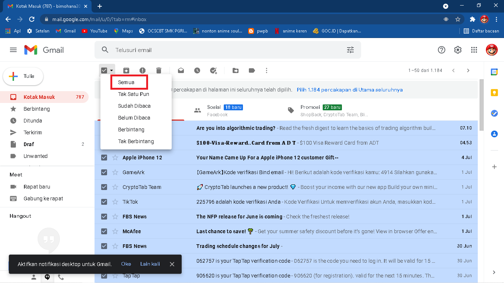Open Gmail Help support icon

click(x=442, y=50)
